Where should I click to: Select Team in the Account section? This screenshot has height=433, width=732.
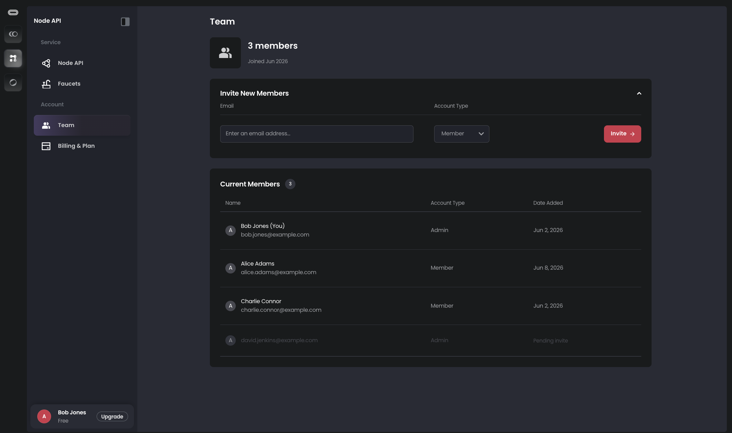(82, 125)
